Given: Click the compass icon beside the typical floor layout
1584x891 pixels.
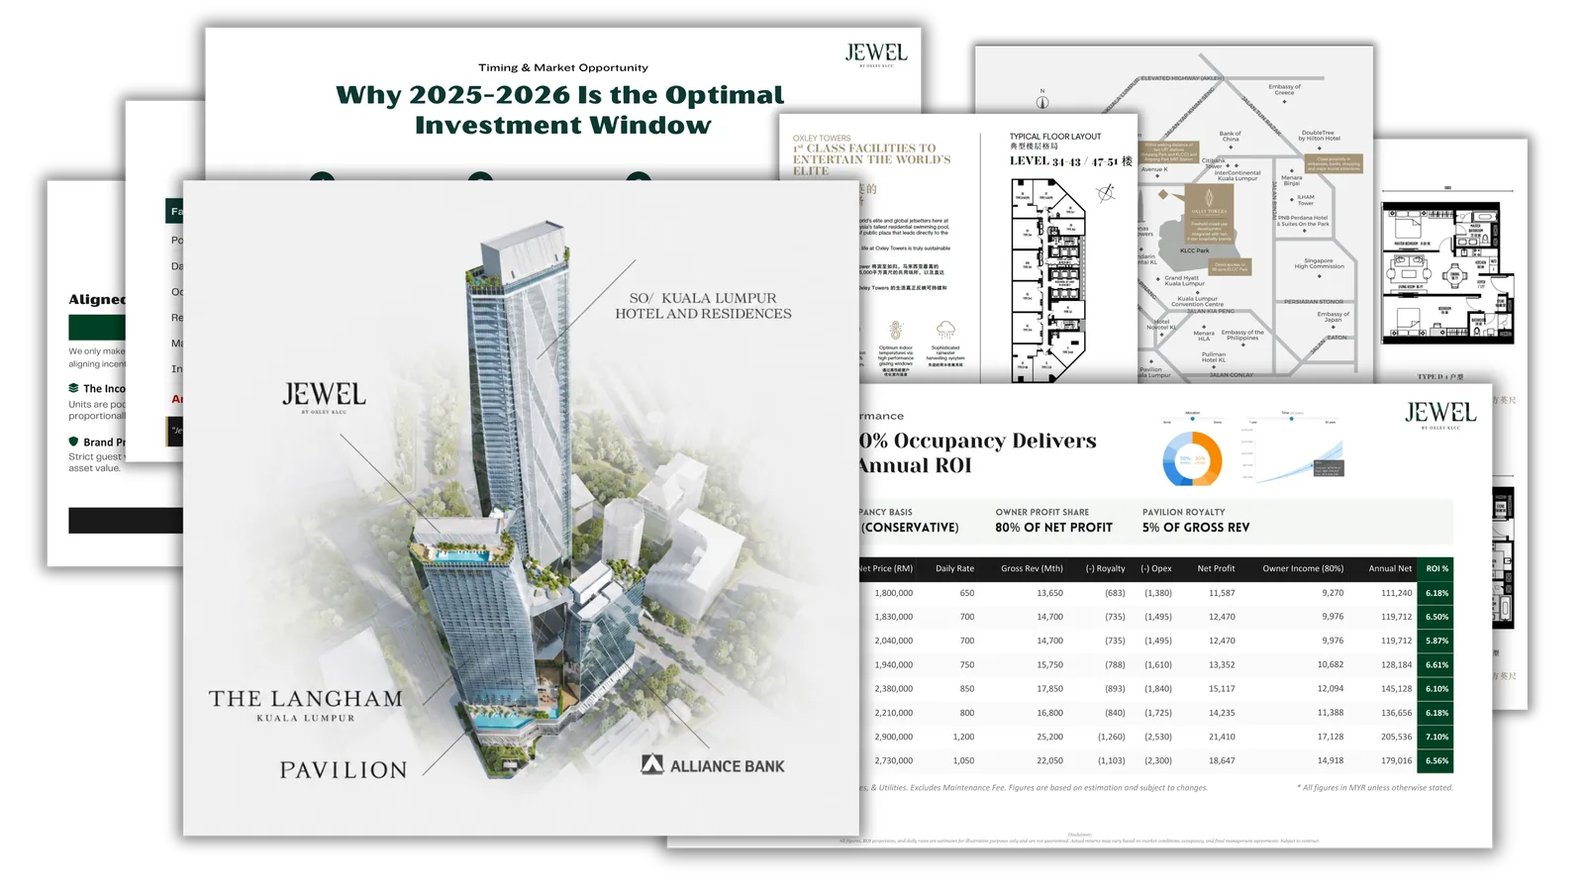Looking at the screenshot, I should (x=1106, y=193).
